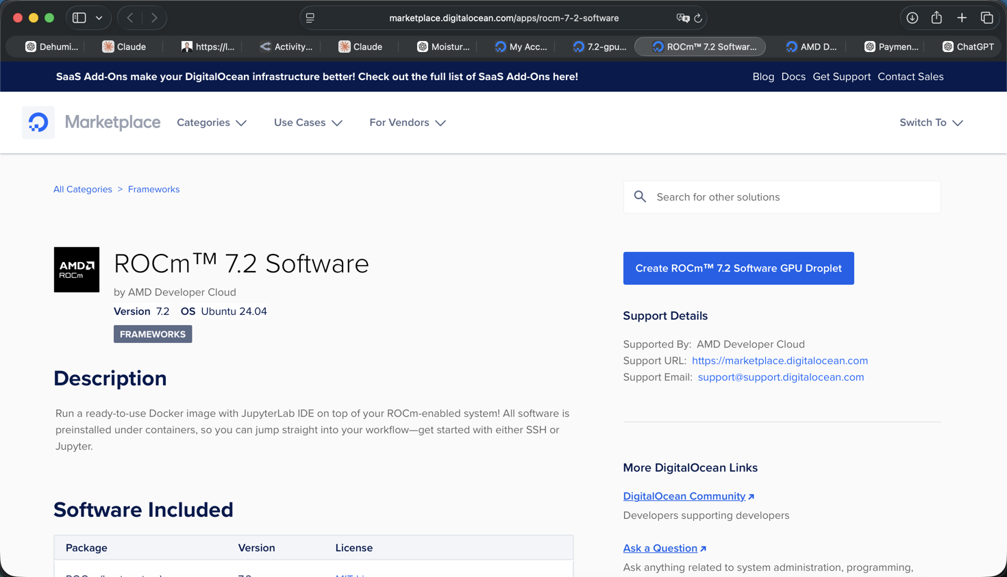The height and width of the screenshot is (577, 1007).
Task: Click the Marketplace heading link
Action: (112, 123)
